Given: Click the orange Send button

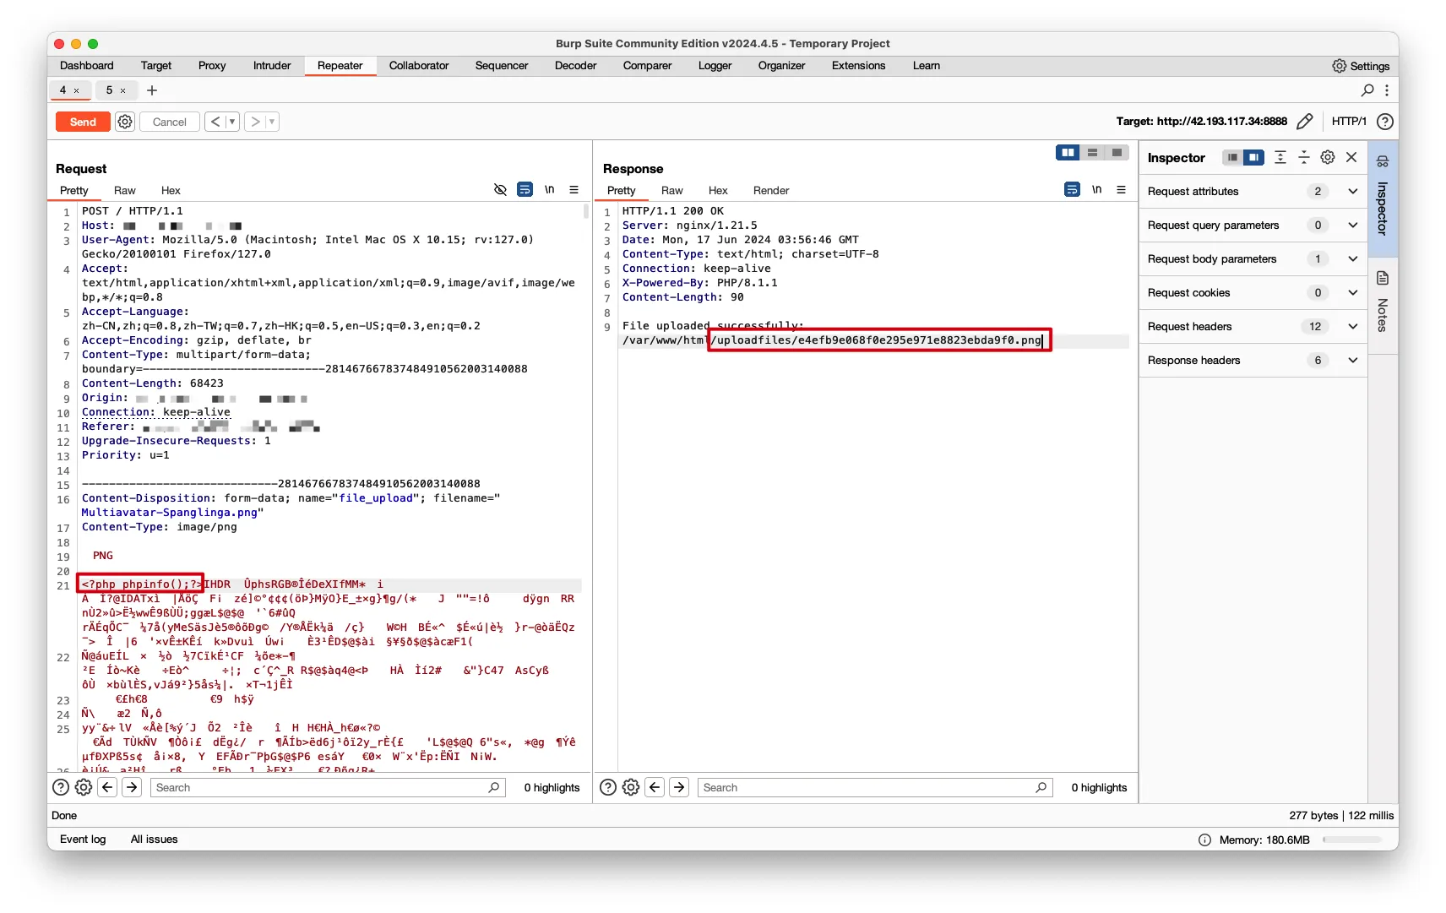Looking at the screenshot, I should tap(83, 122).
